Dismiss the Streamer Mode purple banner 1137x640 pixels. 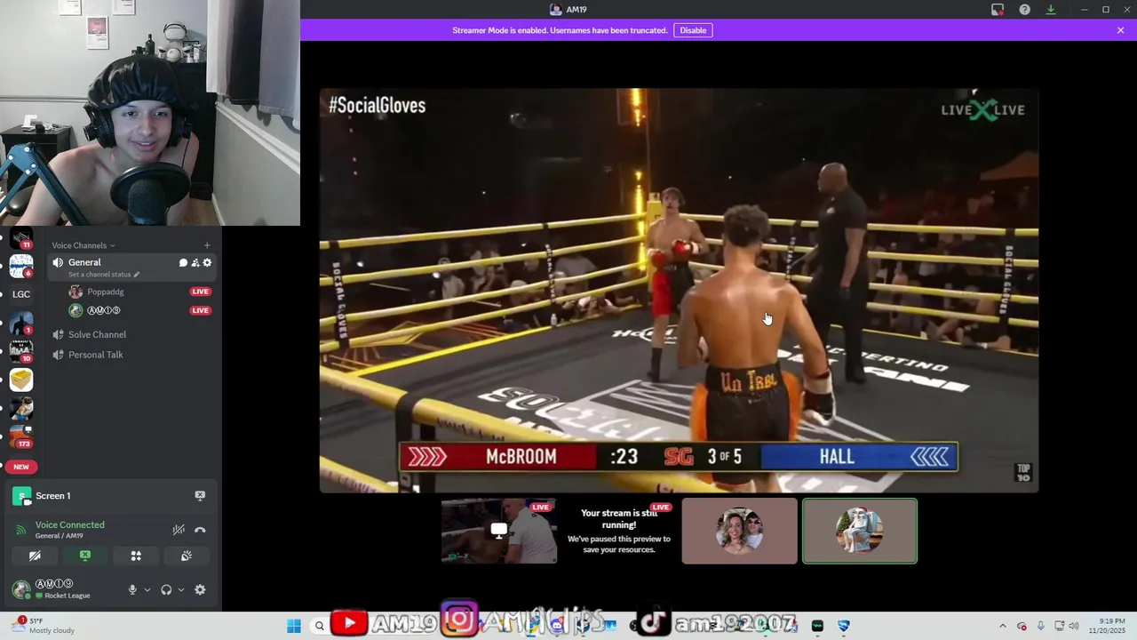pos(1120,30)
